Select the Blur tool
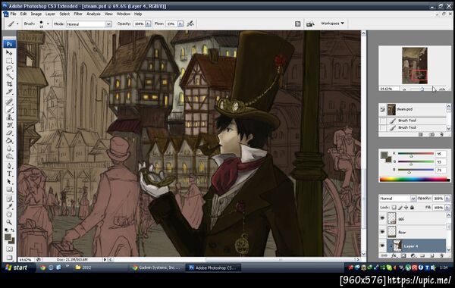The width and height of the screenshot is (455, 288). 9,149
